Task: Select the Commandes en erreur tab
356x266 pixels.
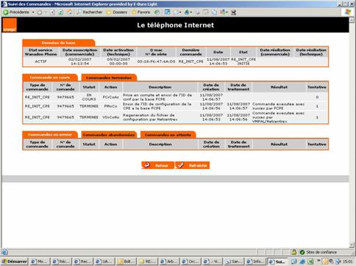Action: 50,134
